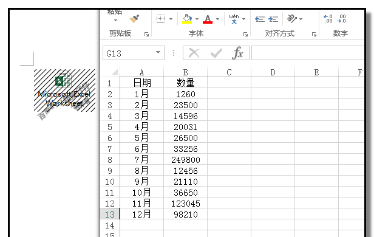
Task: Decrease indent in alignment group
Action: coord(260,19)
